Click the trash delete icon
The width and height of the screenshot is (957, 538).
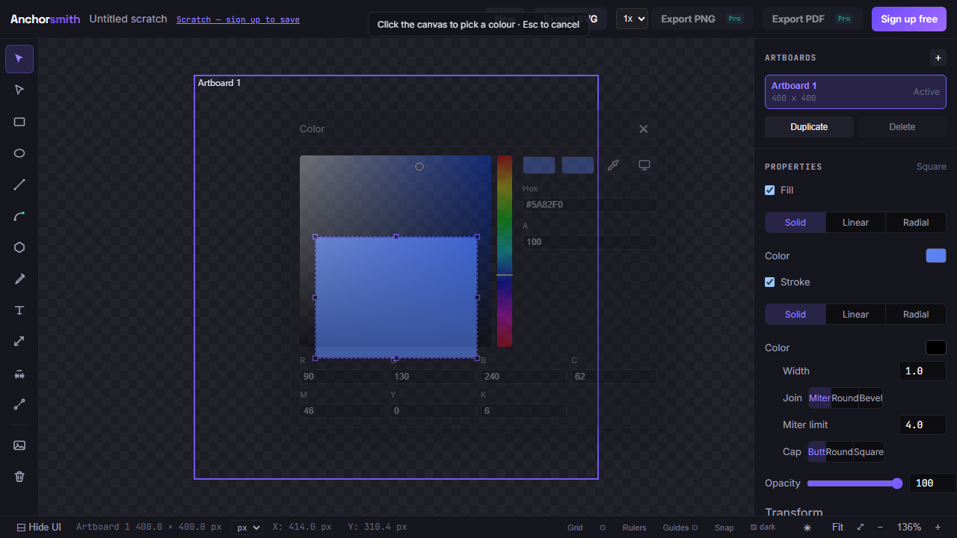19,476
